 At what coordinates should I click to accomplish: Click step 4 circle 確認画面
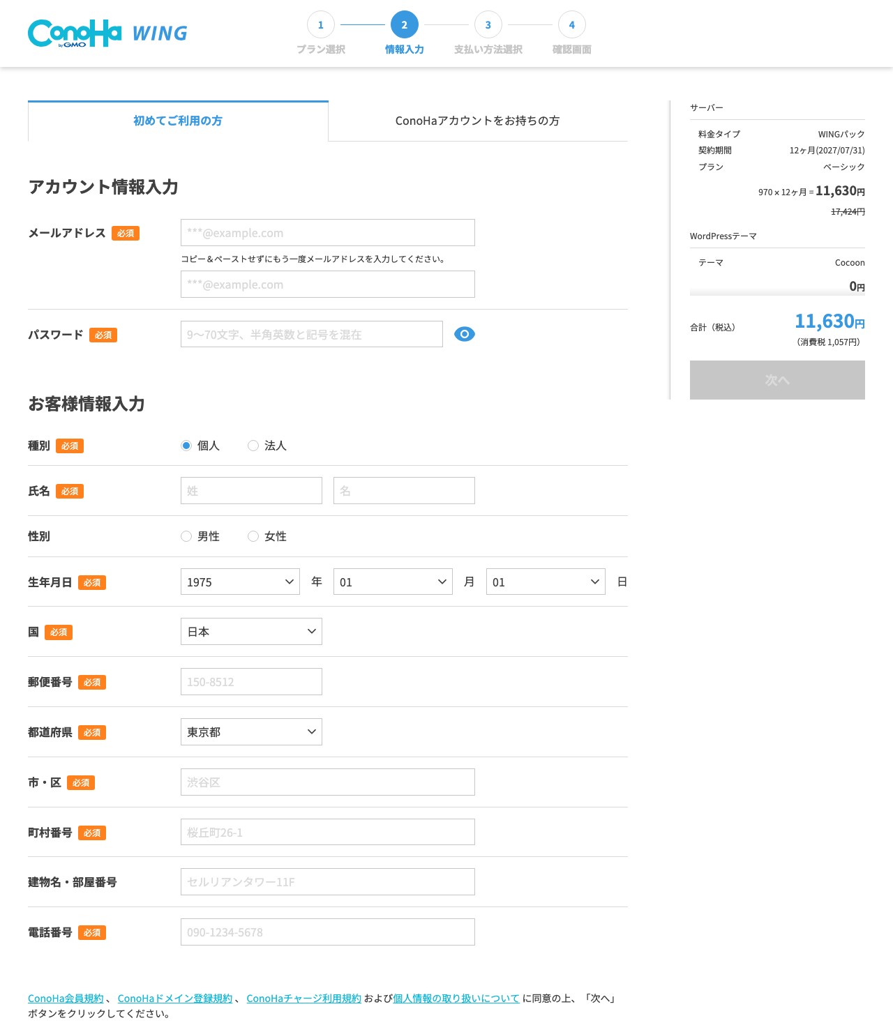(x=572, y=25)
